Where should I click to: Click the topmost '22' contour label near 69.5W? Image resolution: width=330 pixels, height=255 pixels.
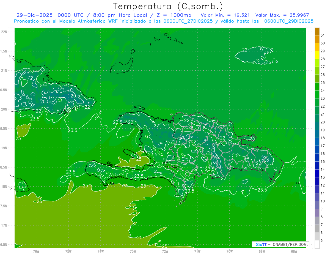(245, 50)
